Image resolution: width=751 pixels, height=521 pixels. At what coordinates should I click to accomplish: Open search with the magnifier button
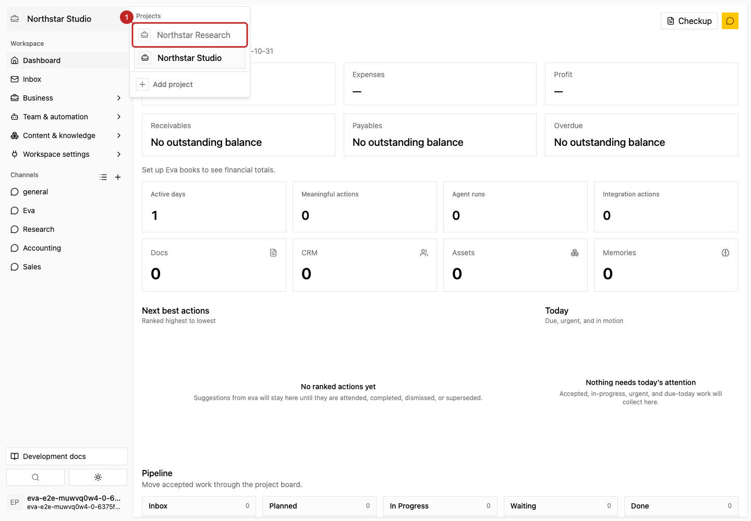35,477
